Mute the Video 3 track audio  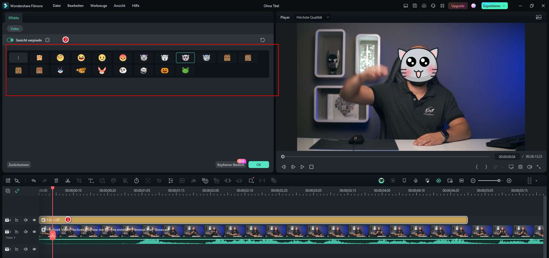point(26,232)
